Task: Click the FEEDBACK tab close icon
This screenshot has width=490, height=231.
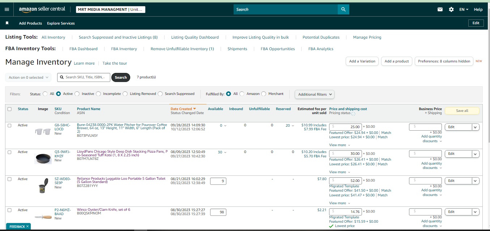Action: tap(28, 226)
